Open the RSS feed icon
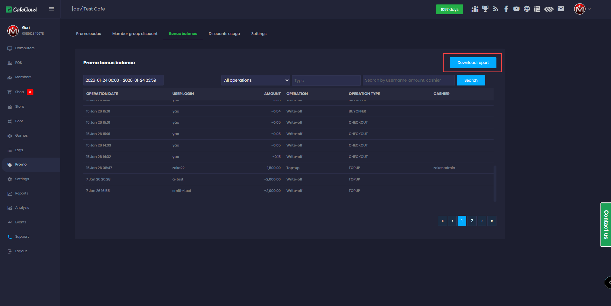This screenshot has width=611, height=306. [495, 9]
